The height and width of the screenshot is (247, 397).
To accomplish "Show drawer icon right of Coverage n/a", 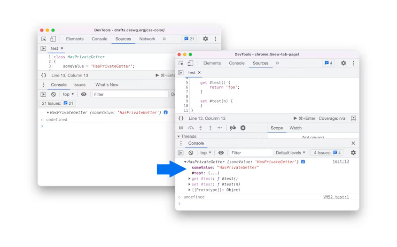I will click(353, 118).
